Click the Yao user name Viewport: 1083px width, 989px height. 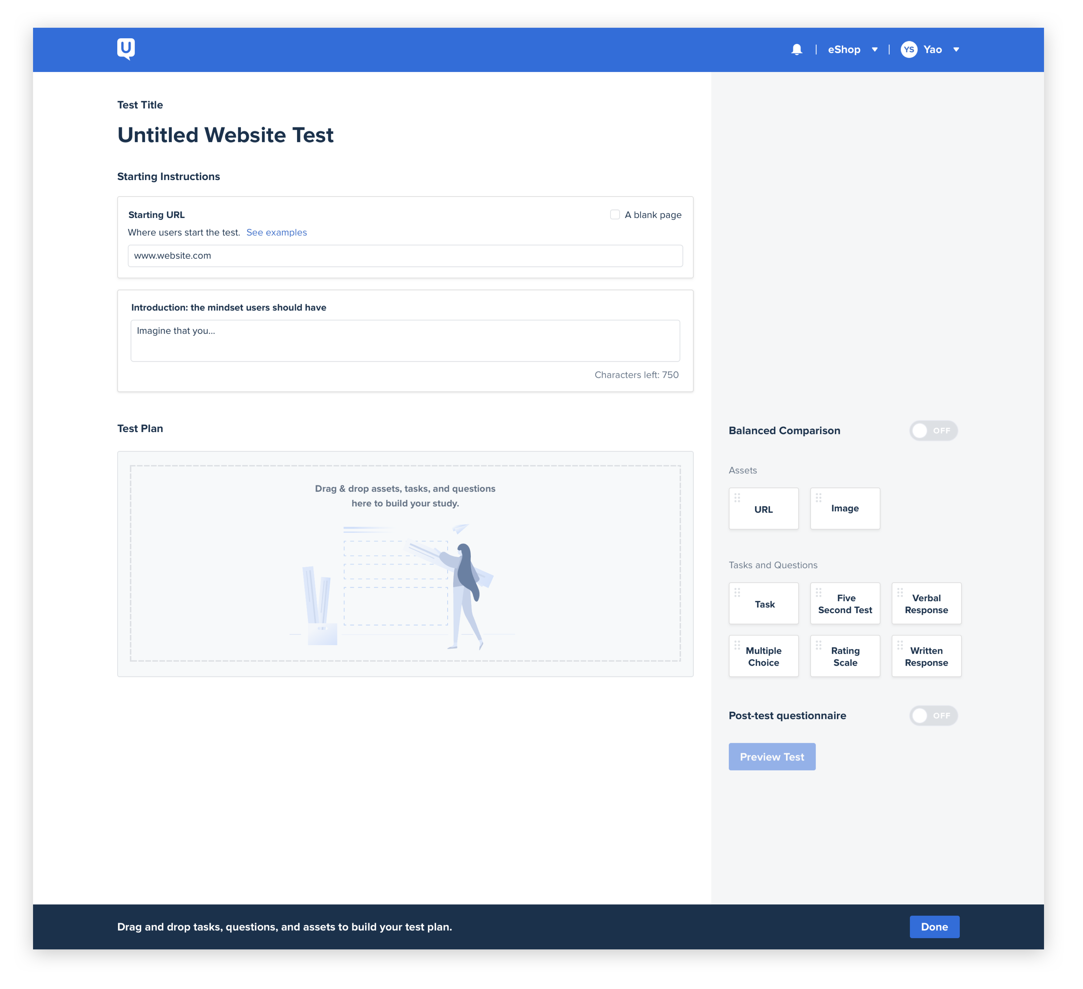click(932, 50)
